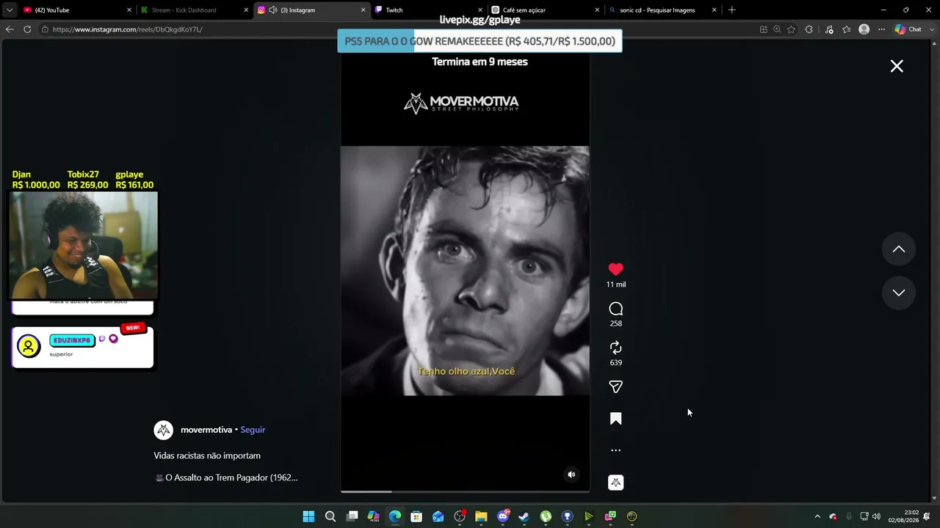Go to the next reel with down chevron
This screenshot has height=528, width=940.
click(898, 293)
